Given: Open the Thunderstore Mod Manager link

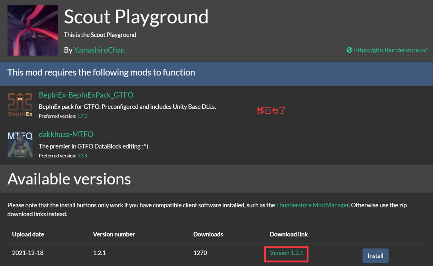Looking at the screenshot, I should 312,205.
